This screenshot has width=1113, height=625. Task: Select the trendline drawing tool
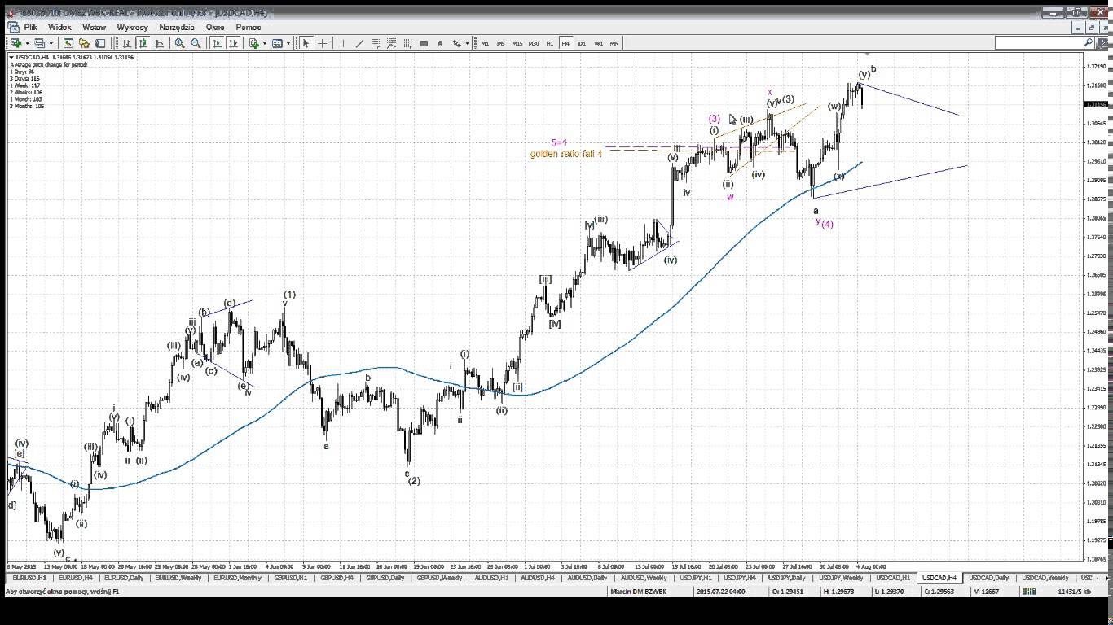point(359,43)
